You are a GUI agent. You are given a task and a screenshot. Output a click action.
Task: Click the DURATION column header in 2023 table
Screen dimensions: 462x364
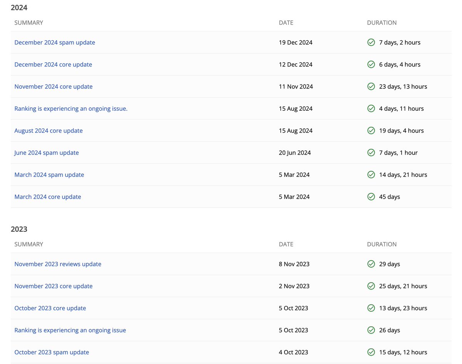pos(382,244)
